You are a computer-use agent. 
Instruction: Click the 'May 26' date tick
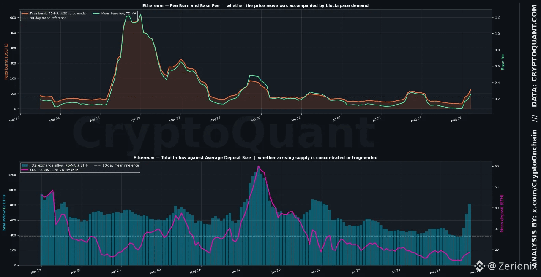215,120
